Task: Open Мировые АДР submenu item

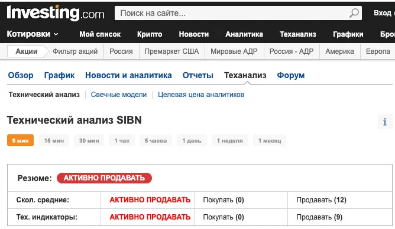Action: coord(234,51)
